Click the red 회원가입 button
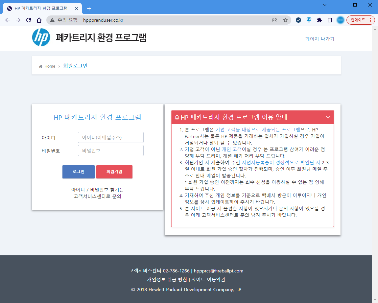Image resolution: width=378 pixels, height=303 pixels. (x=114, y=172)
